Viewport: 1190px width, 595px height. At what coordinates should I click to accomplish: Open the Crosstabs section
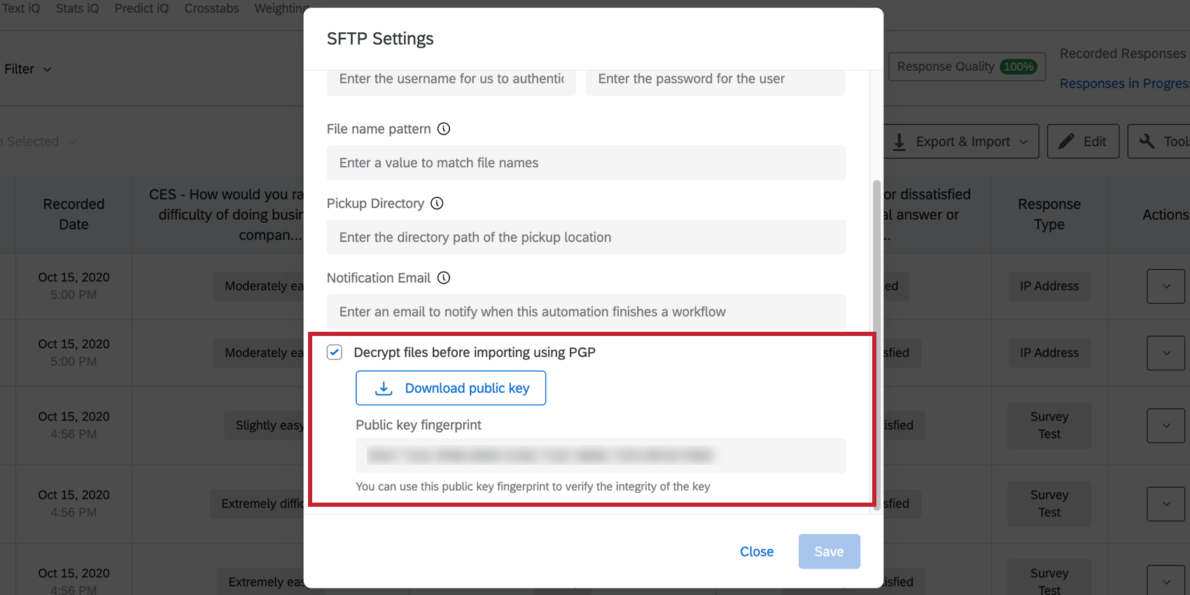click(x=211, y=8)
